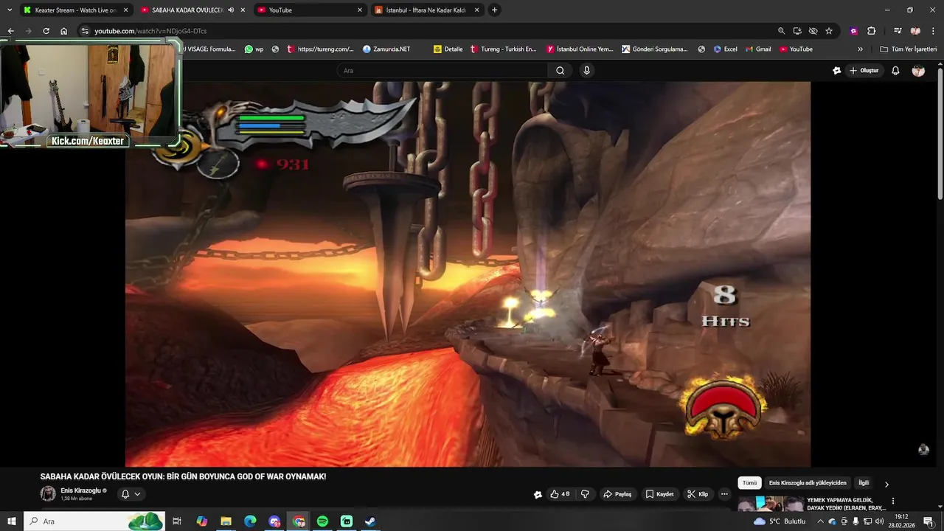
Task: Open options menu for the YEMEK YAPMAYA video
Action: tap(893, 501)
